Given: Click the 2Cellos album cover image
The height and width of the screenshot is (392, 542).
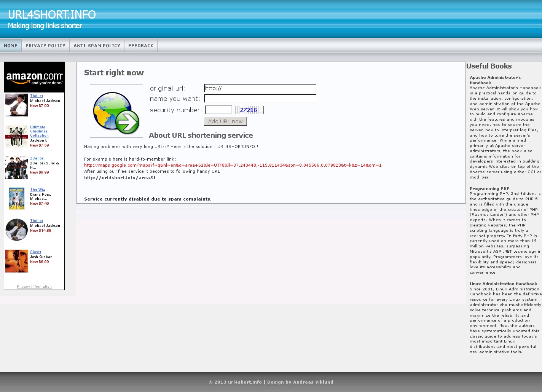Looking at the screenshot, I should click(17, 167).
